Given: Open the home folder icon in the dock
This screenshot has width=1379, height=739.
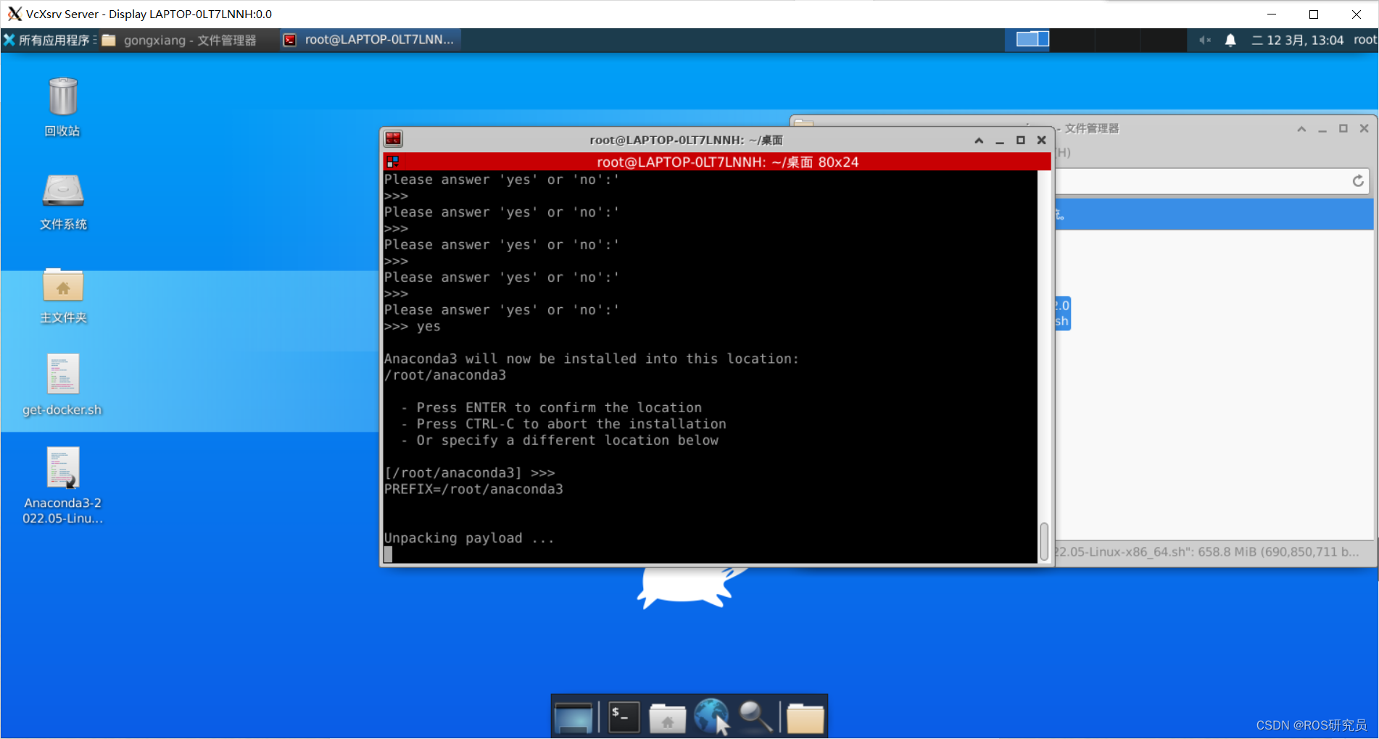Looking at the screenshot, I should (x=667, y=717).
